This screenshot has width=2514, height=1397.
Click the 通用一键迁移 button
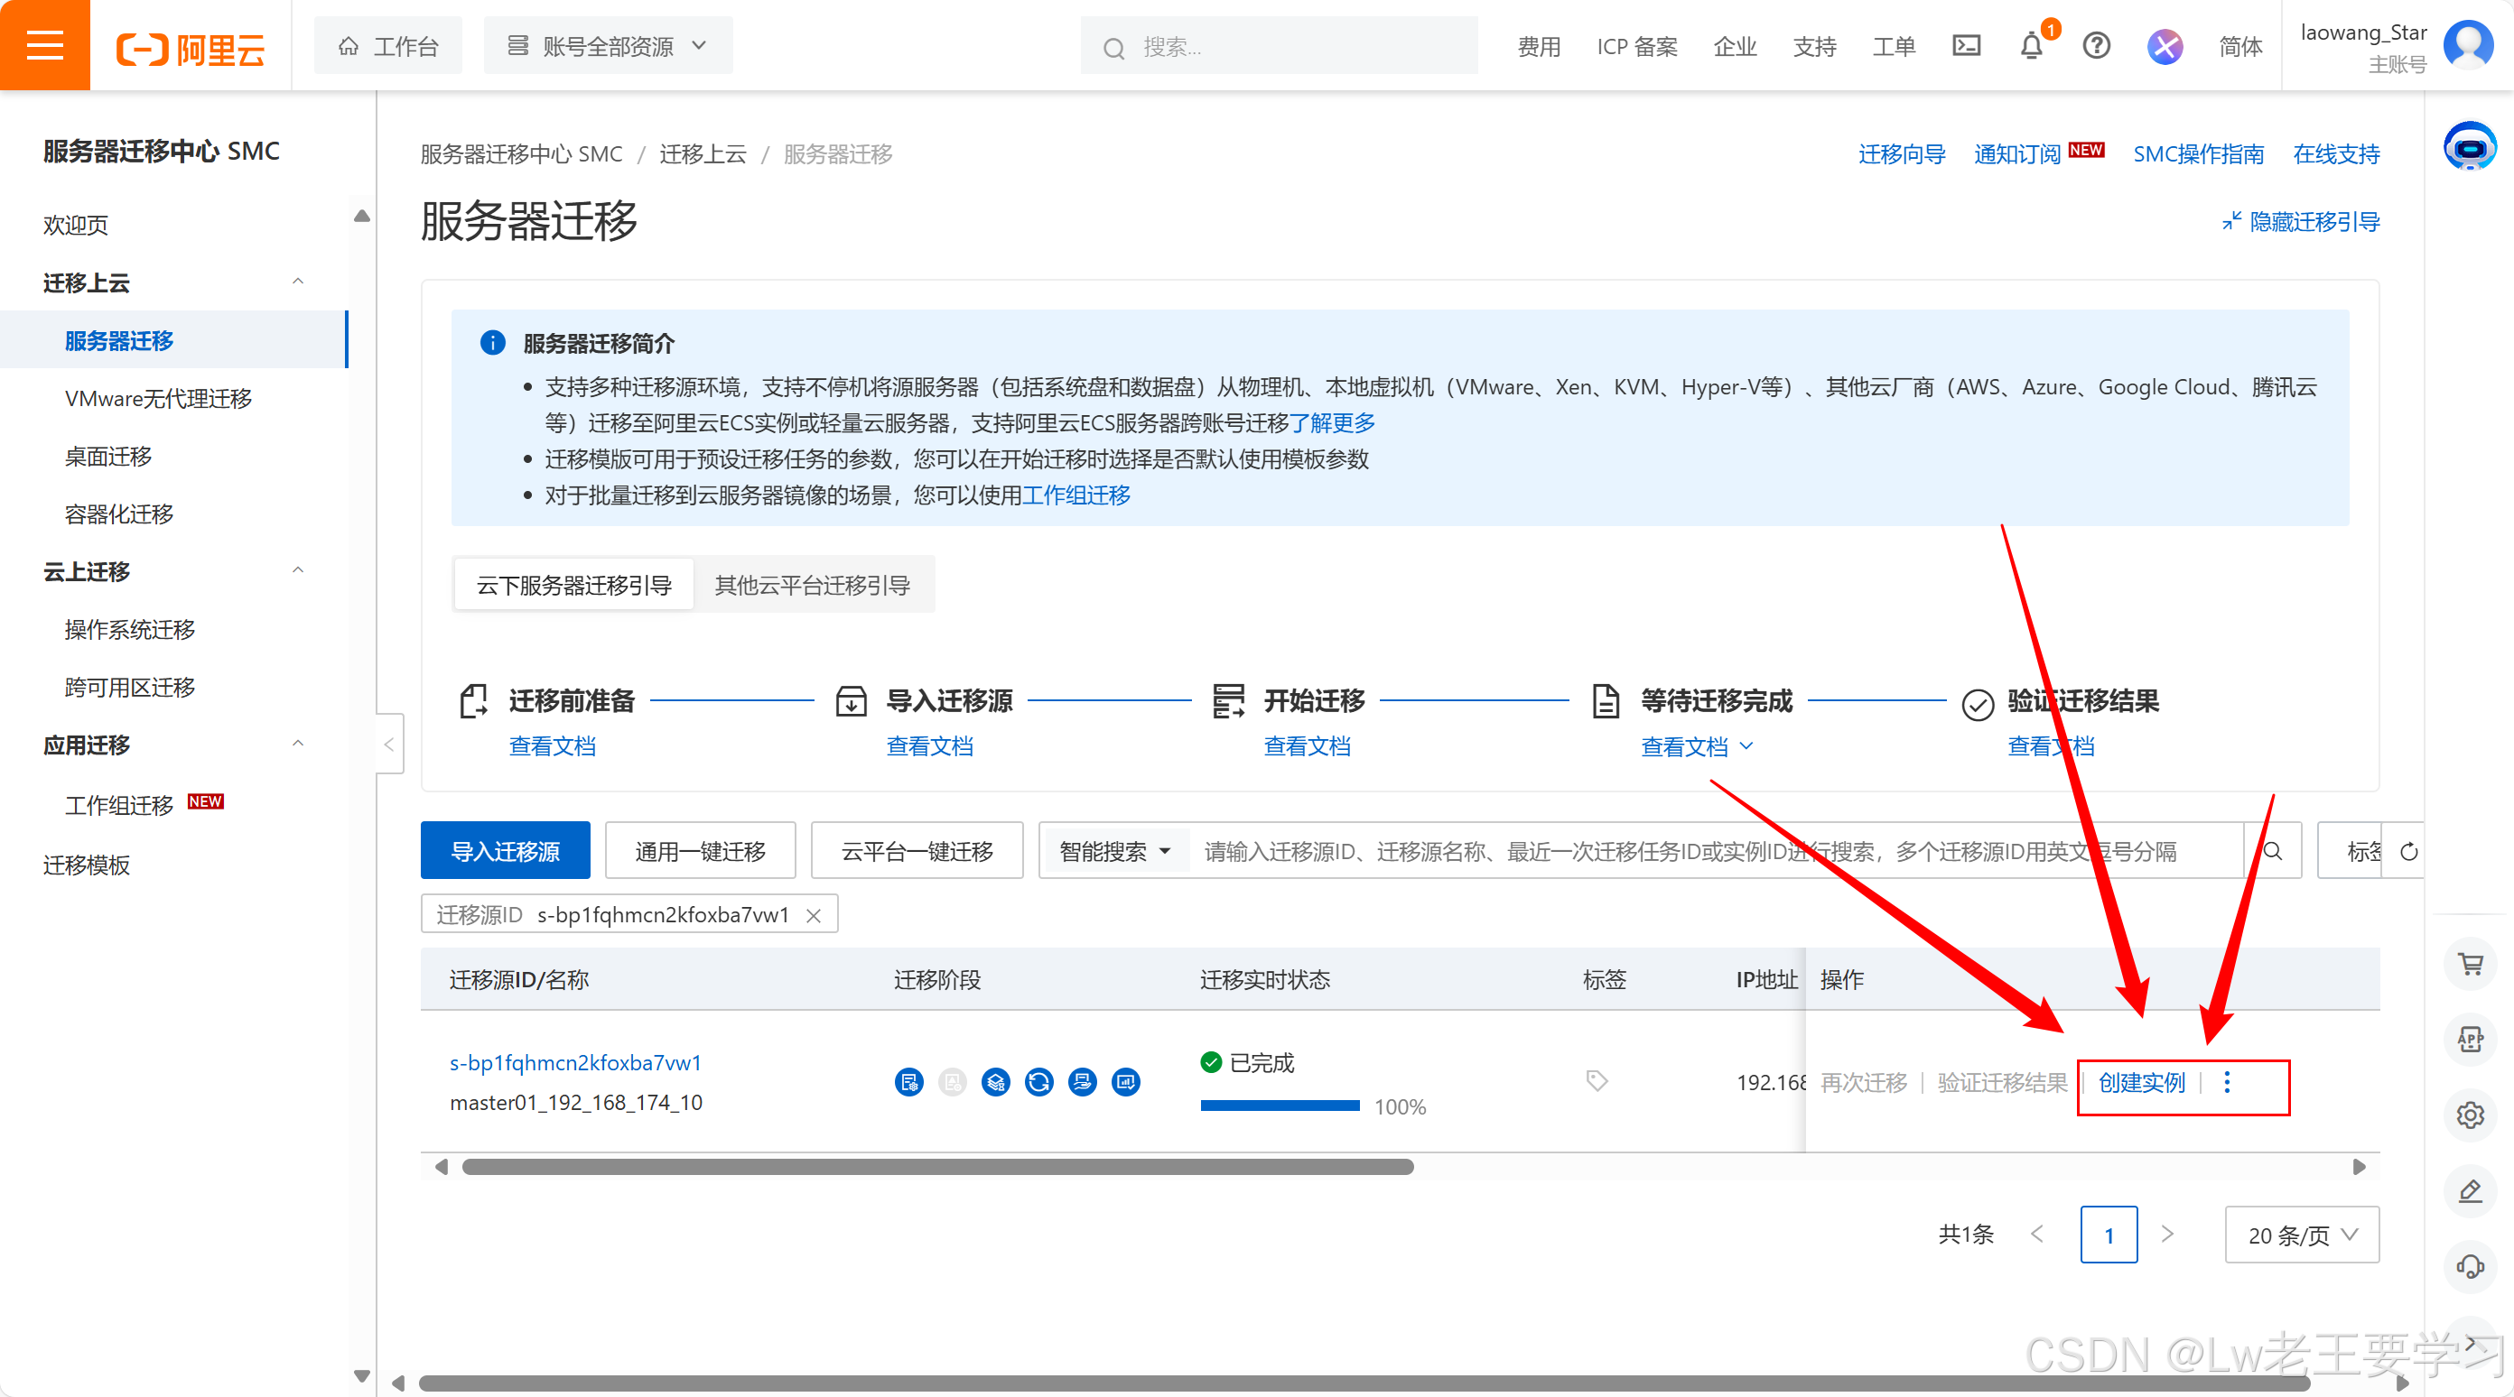click(x=700, y=851)
